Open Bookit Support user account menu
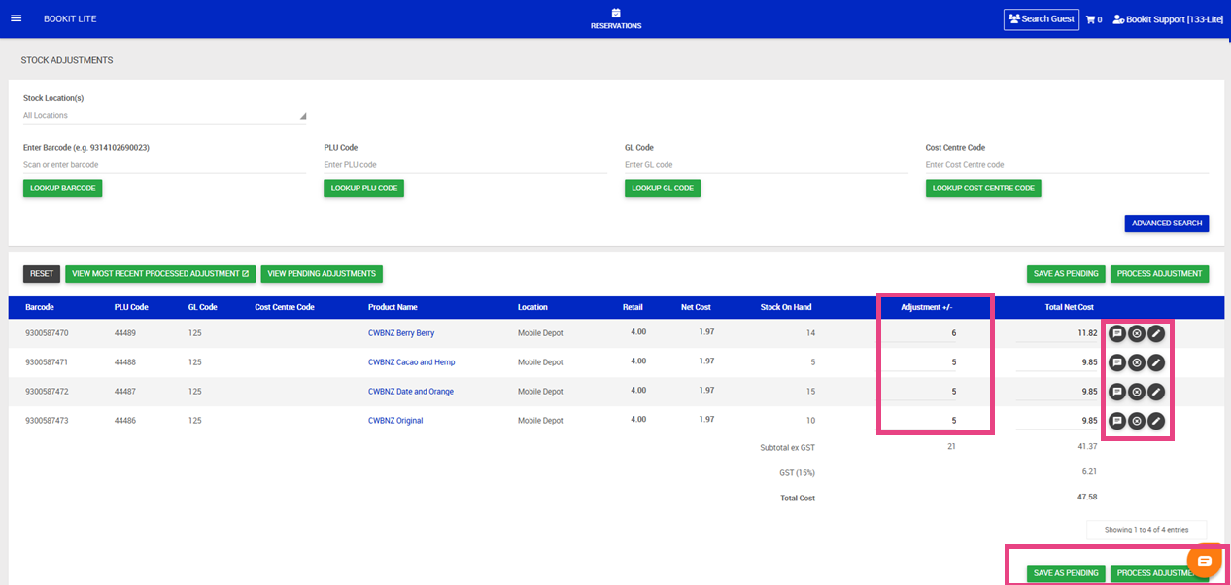Screen dimensions: 1231x585 [1168, 19]
